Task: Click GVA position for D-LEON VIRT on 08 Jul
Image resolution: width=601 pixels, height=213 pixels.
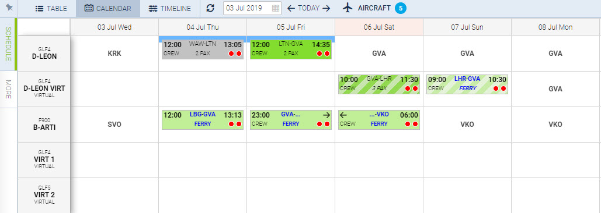Action: pos(555,89)
